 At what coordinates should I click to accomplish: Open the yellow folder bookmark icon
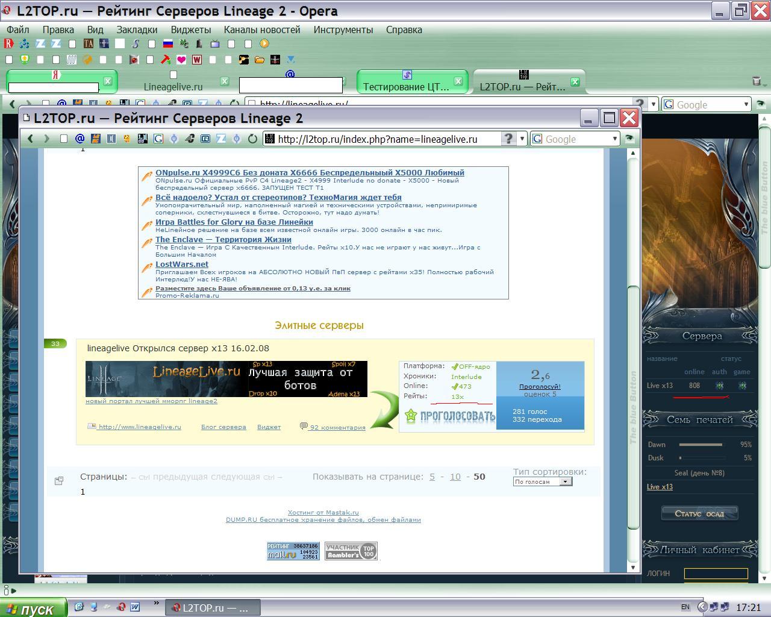click(x=259, y=59)
